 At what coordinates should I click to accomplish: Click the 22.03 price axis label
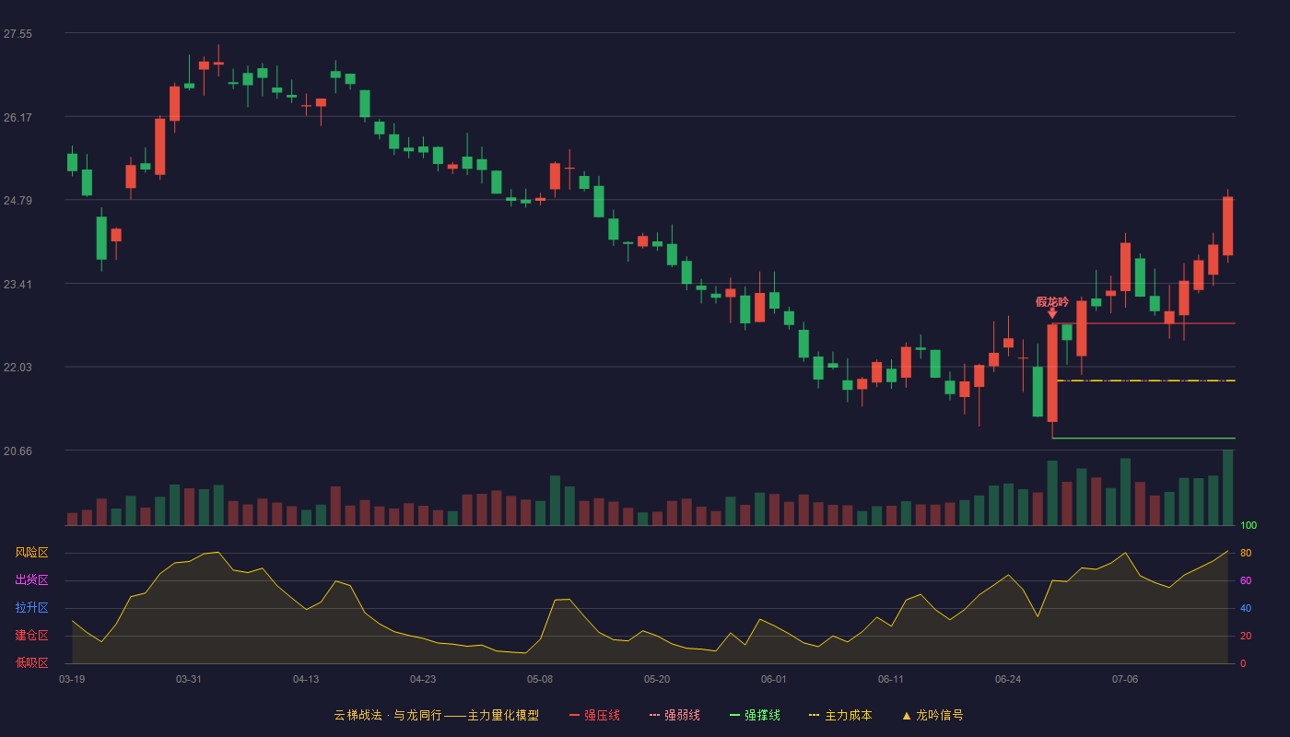(x=18, y=368)
